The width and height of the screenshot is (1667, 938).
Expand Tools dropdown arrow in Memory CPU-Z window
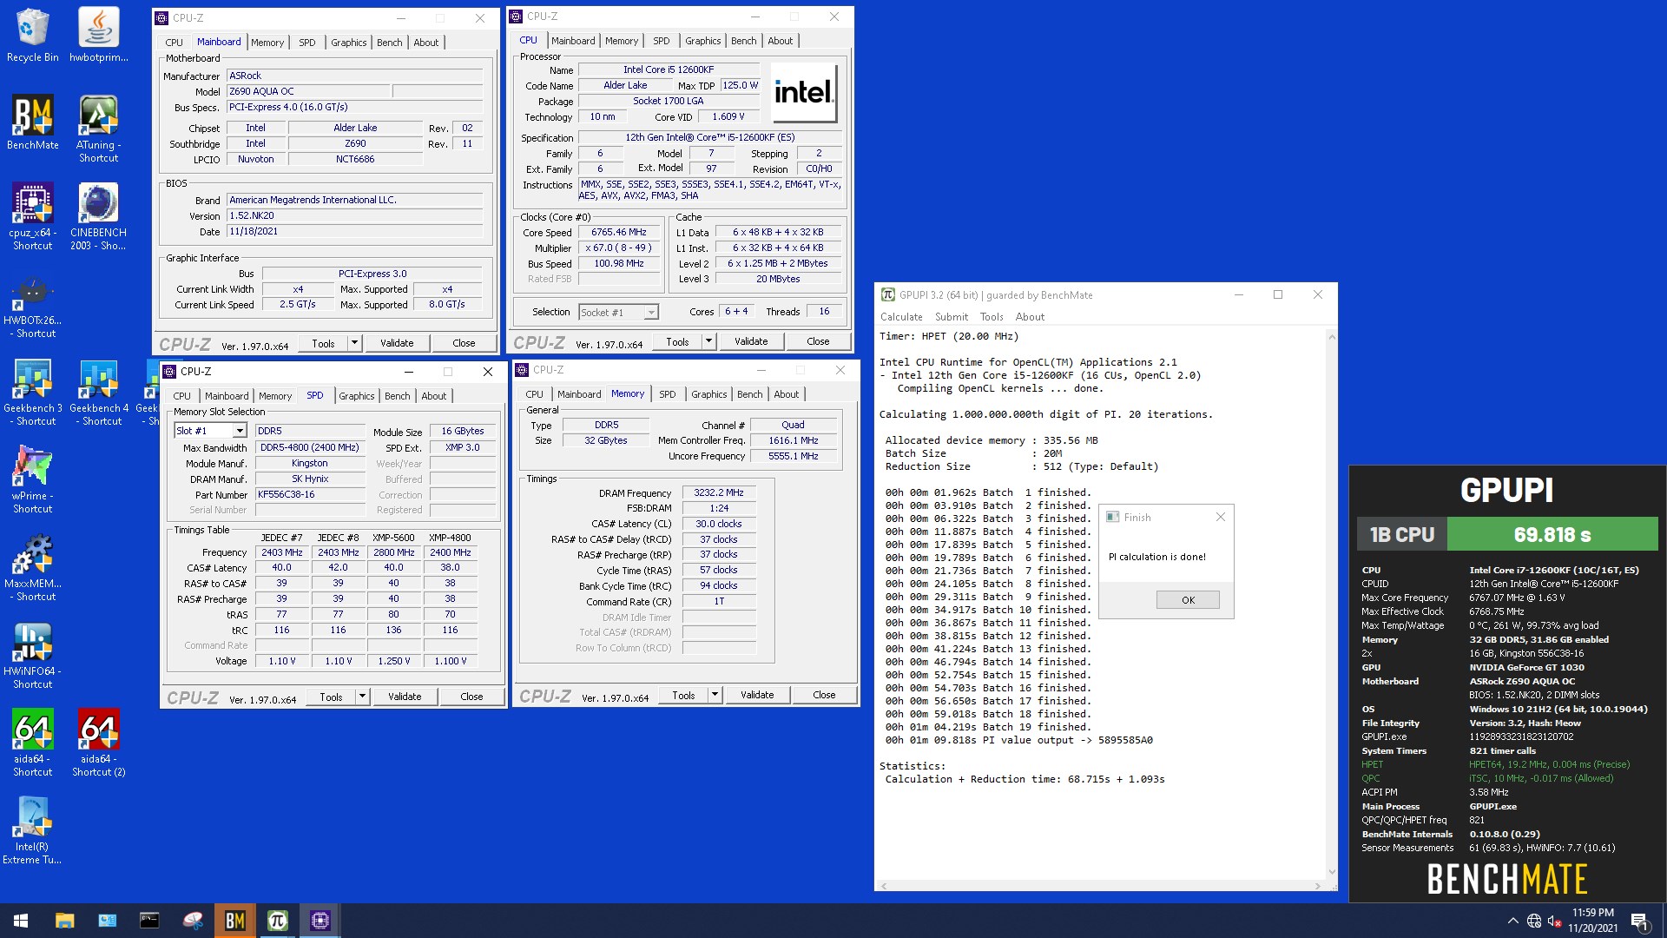click(715, 695)
